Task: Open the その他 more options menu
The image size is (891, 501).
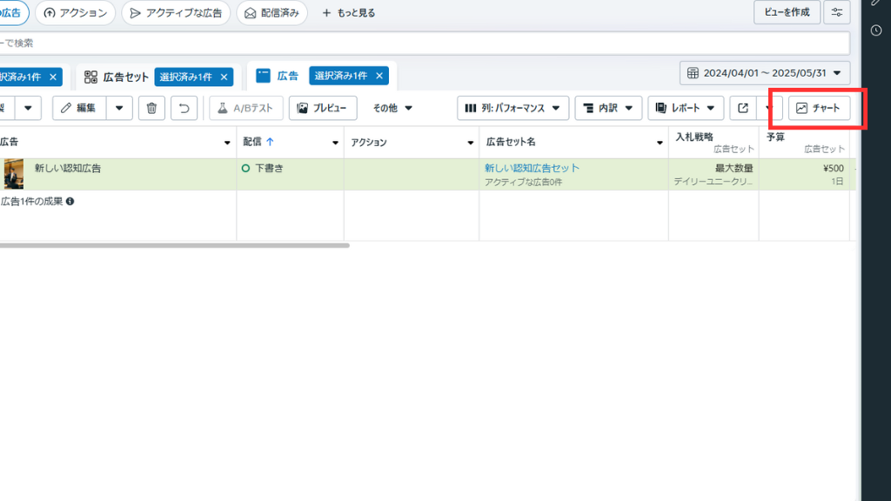Action: point(392,109)
